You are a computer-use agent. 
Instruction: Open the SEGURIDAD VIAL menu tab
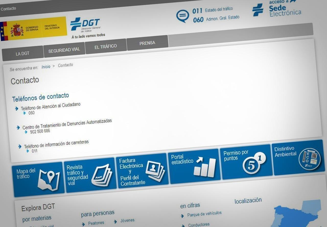coord(64,50)
